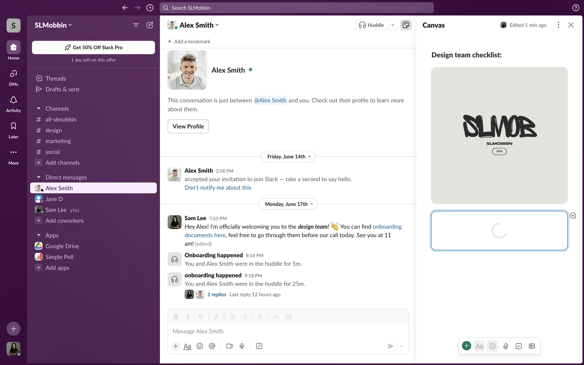Select the design channel
This screenshot has height=365, width=584.
tap(54, 130)
